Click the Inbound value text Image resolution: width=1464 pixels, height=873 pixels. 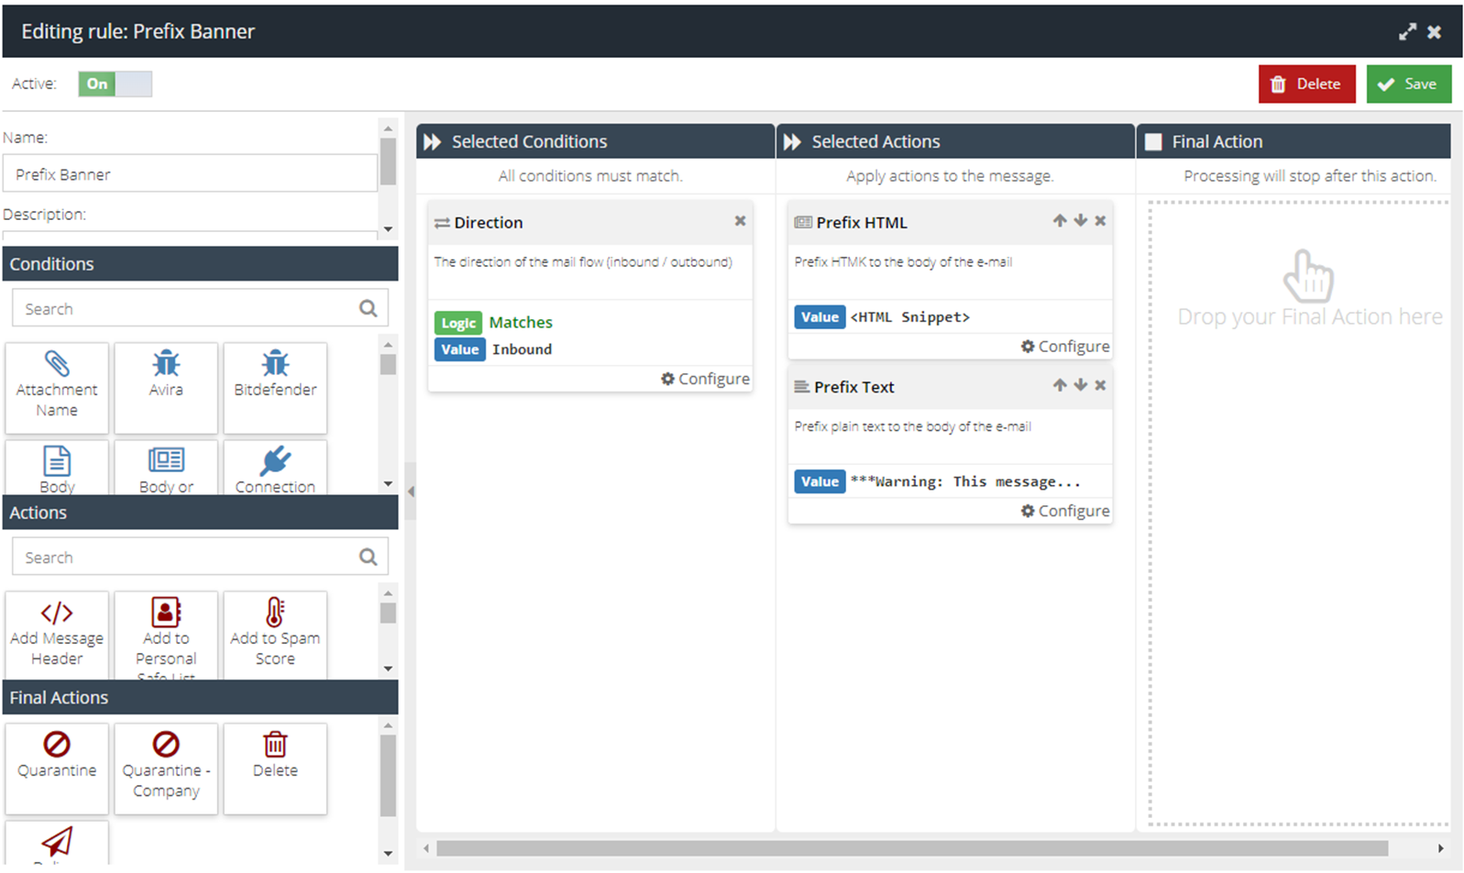tap(522, 349)
